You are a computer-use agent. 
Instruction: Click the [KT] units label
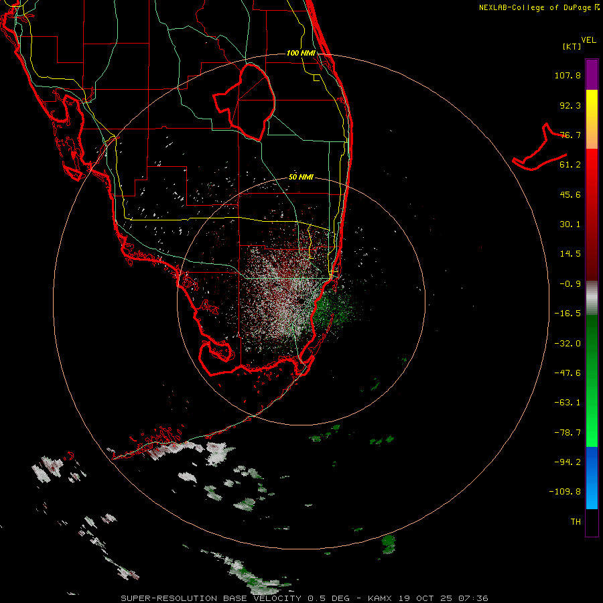pyautogui.click(x=572, y=46)
